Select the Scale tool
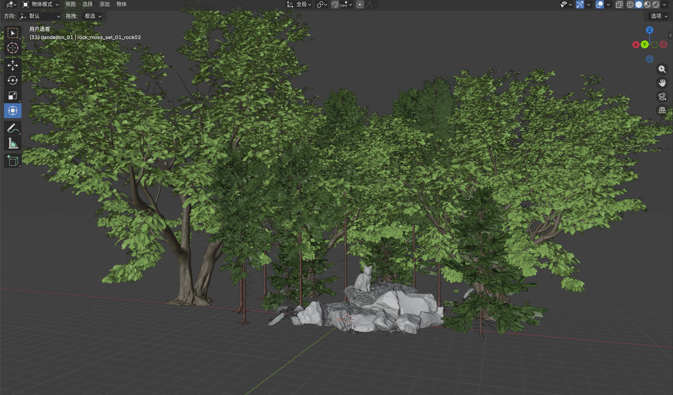 [x=12, y=96]
